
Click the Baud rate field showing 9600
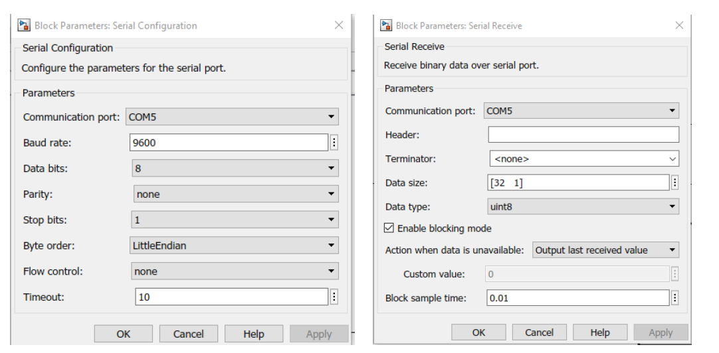[229, 143]
